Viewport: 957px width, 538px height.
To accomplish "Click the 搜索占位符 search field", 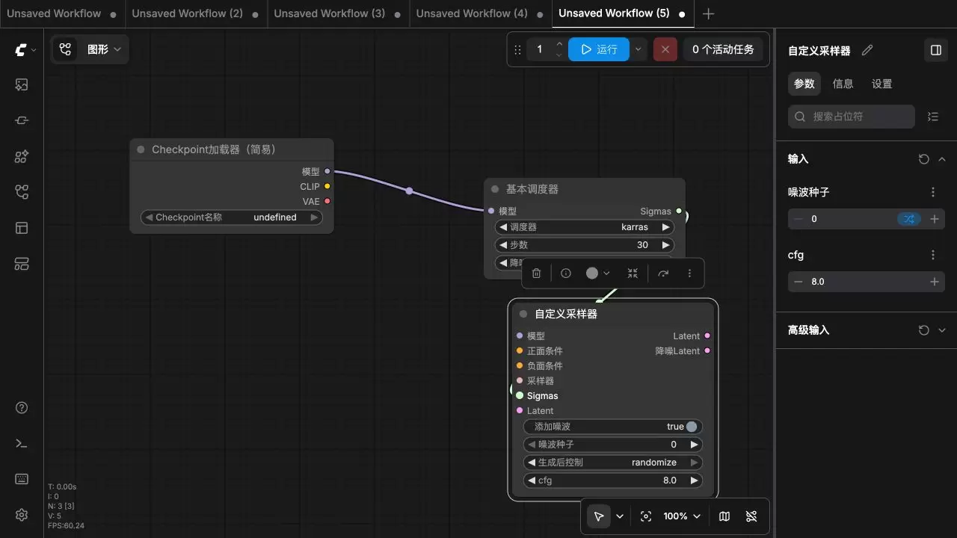I will pyautogui.click(x=852, y=117).
